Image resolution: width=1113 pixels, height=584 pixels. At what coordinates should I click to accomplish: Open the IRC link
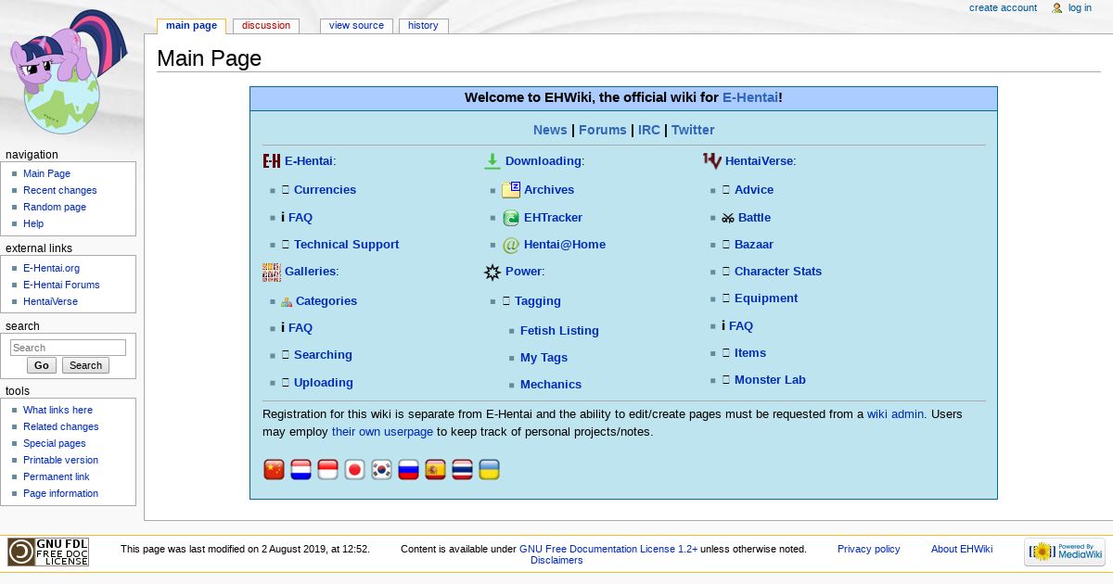tap(649, 130)
